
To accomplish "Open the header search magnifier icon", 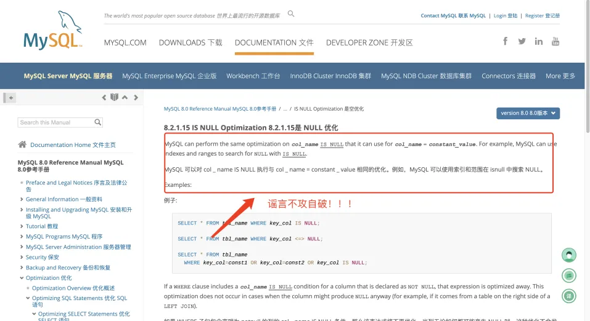I will pyautogui.click(x=291, y=14).
